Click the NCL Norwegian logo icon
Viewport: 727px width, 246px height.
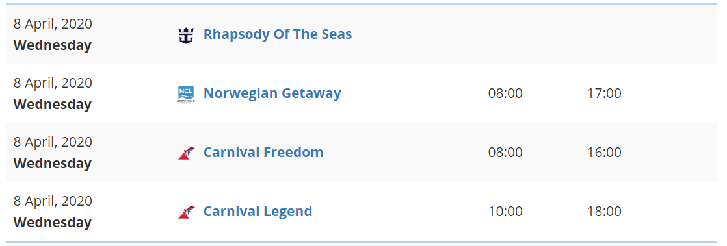[186, 94]
